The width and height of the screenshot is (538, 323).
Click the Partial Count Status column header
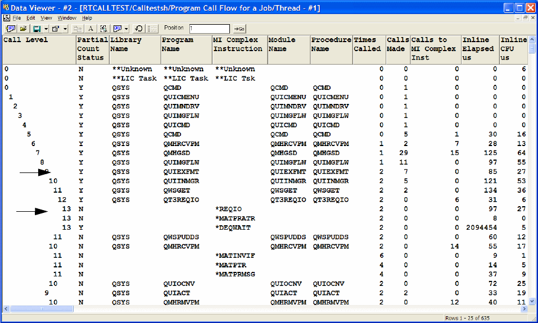click(x=93, y=50)
